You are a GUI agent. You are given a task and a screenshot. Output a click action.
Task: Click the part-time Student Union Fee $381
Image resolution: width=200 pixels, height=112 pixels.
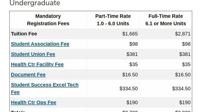coord(132,54)
